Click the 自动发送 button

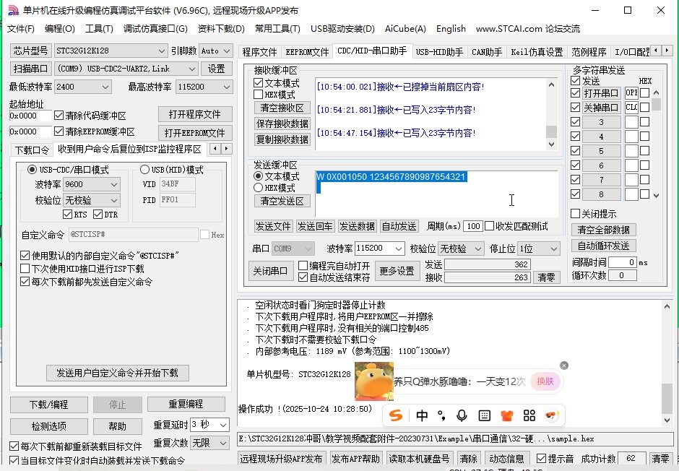click(x=399, y=225)
